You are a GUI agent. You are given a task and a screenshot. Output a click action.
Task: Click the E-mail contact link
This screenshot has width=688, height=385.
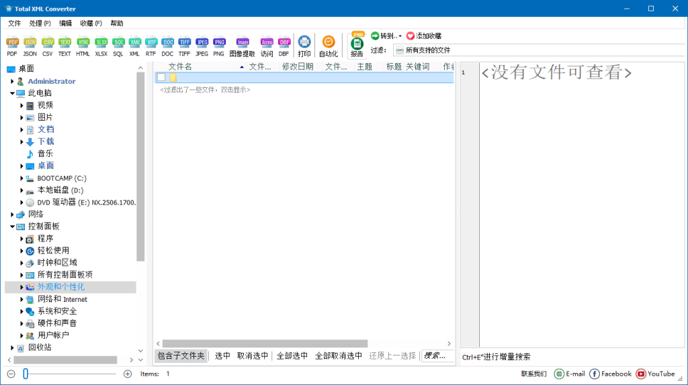pos(570,374)
